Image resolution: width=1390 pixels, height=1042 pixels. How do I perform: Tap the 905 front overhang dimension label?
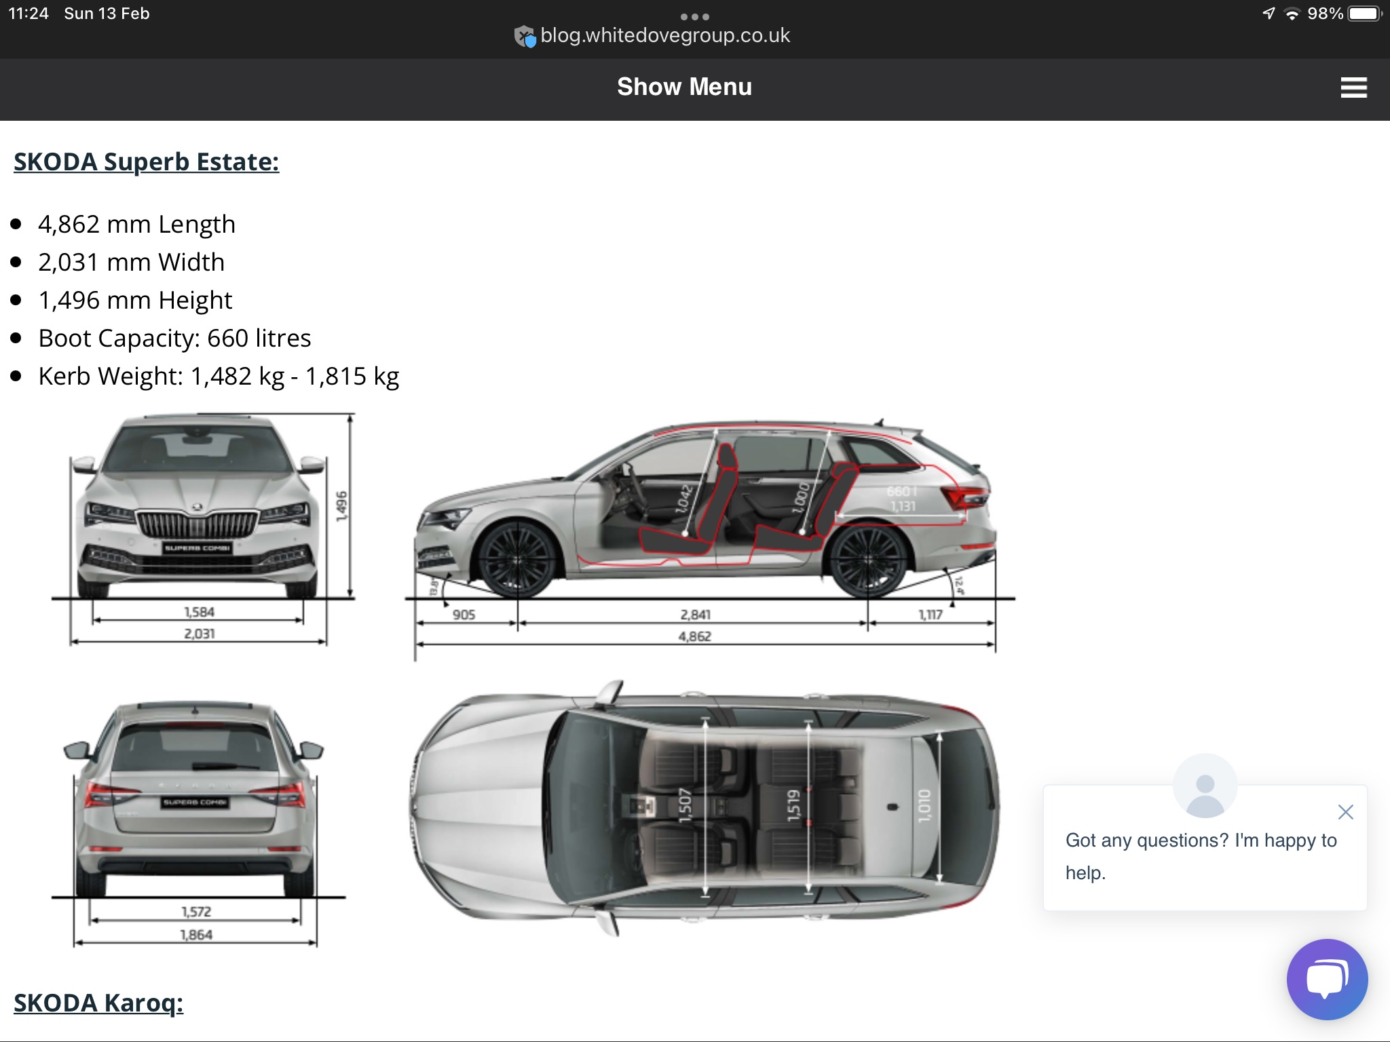(464, 615)
